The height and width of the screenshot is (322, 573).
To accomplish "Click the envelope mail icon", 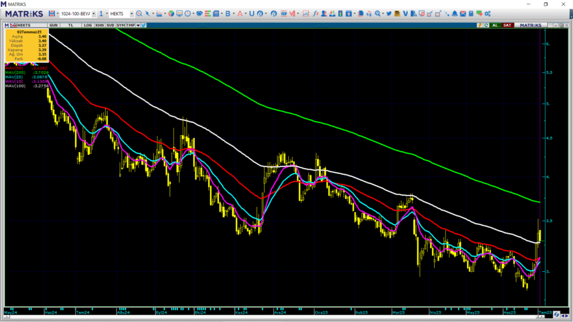I will pos(463,13).
